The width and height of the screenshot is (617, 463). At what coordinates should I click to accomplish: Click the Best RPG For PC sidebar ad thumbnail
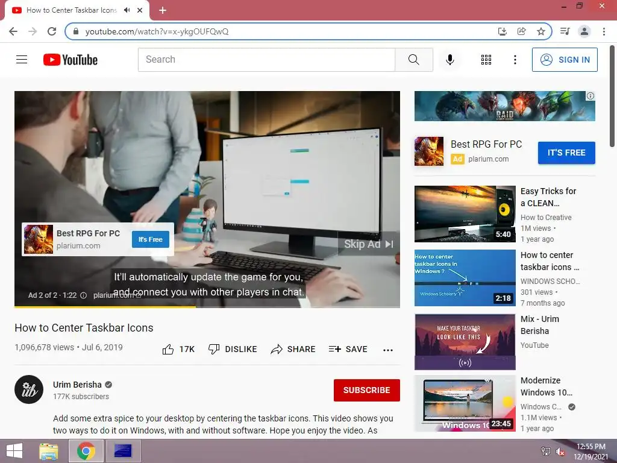(429, 151)
